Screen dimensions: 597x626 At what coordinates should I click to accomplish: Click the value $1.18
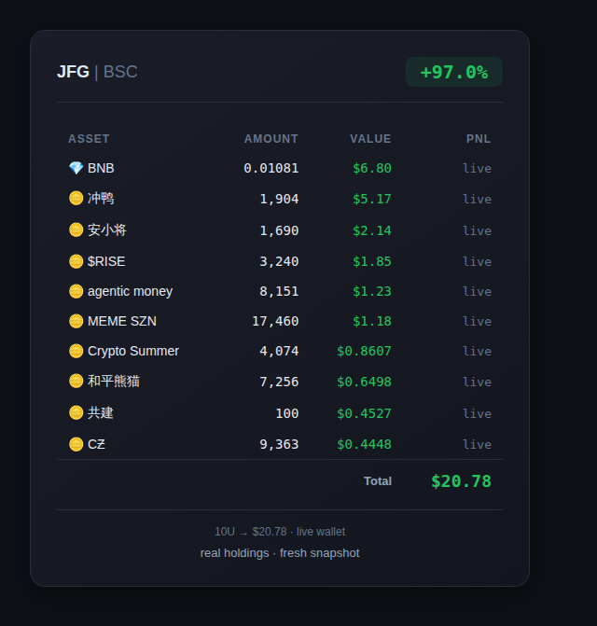[x=372, y=321]
